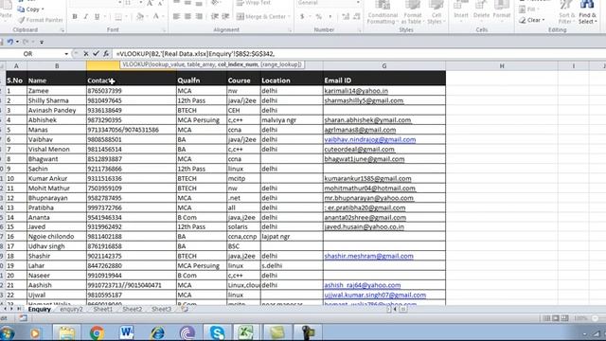
Task: Apply the Fill Color bucket
Action: [x=140, y=17]
